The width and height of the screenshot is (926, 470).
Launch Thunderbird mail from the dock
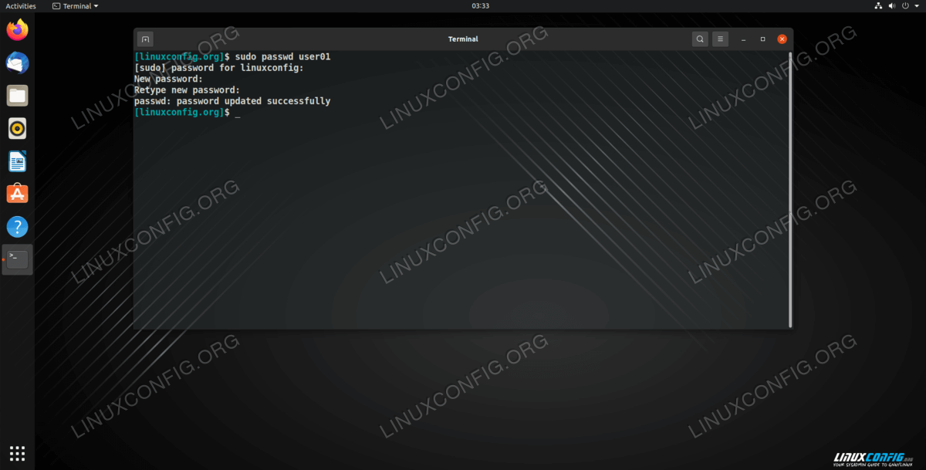(17, 63)
